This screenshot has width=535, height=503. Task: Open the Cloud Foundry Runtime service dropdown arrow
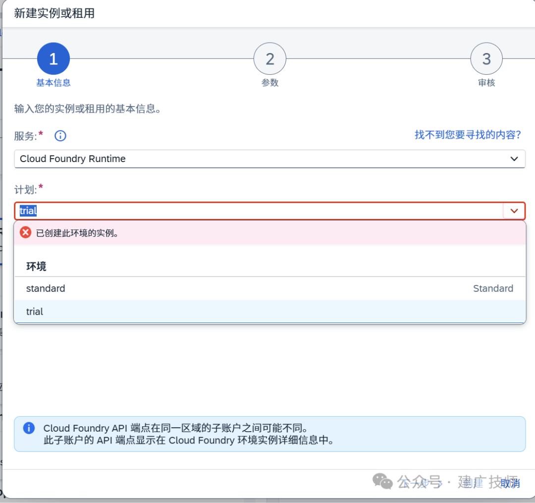click(514, 159)
